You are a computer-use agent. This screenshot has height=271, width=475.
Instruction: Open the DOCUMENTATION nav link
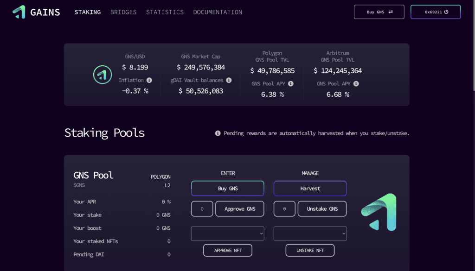coord(218,12)
